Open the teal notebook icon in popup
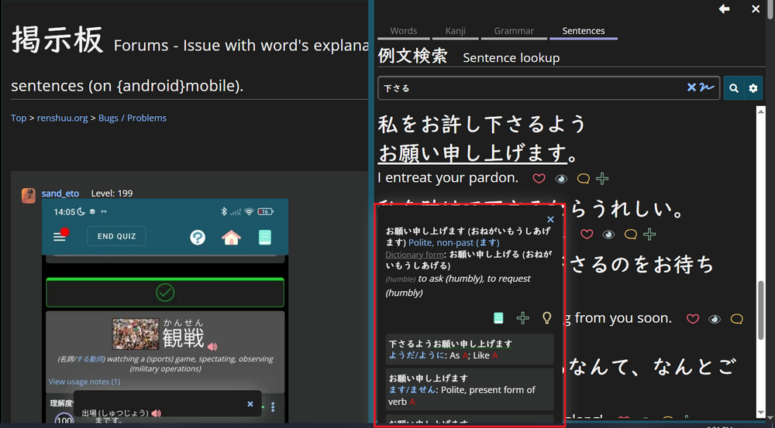Image resolution: width=775 pixels, height=428 pixels. [x=498, y=318]
